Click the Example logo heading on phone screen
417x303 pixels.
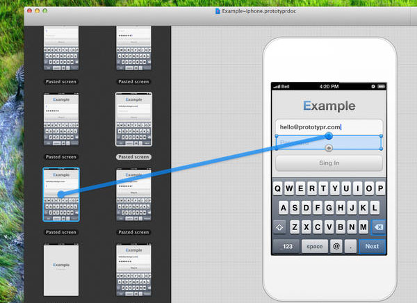point(329,106)
